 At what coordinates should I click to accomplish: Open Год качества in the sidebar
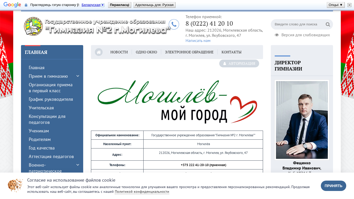[x=42, y=148]
